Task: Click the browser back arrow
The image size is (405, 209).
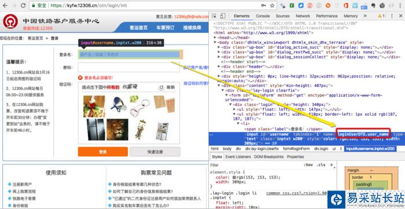Action: 5,5
